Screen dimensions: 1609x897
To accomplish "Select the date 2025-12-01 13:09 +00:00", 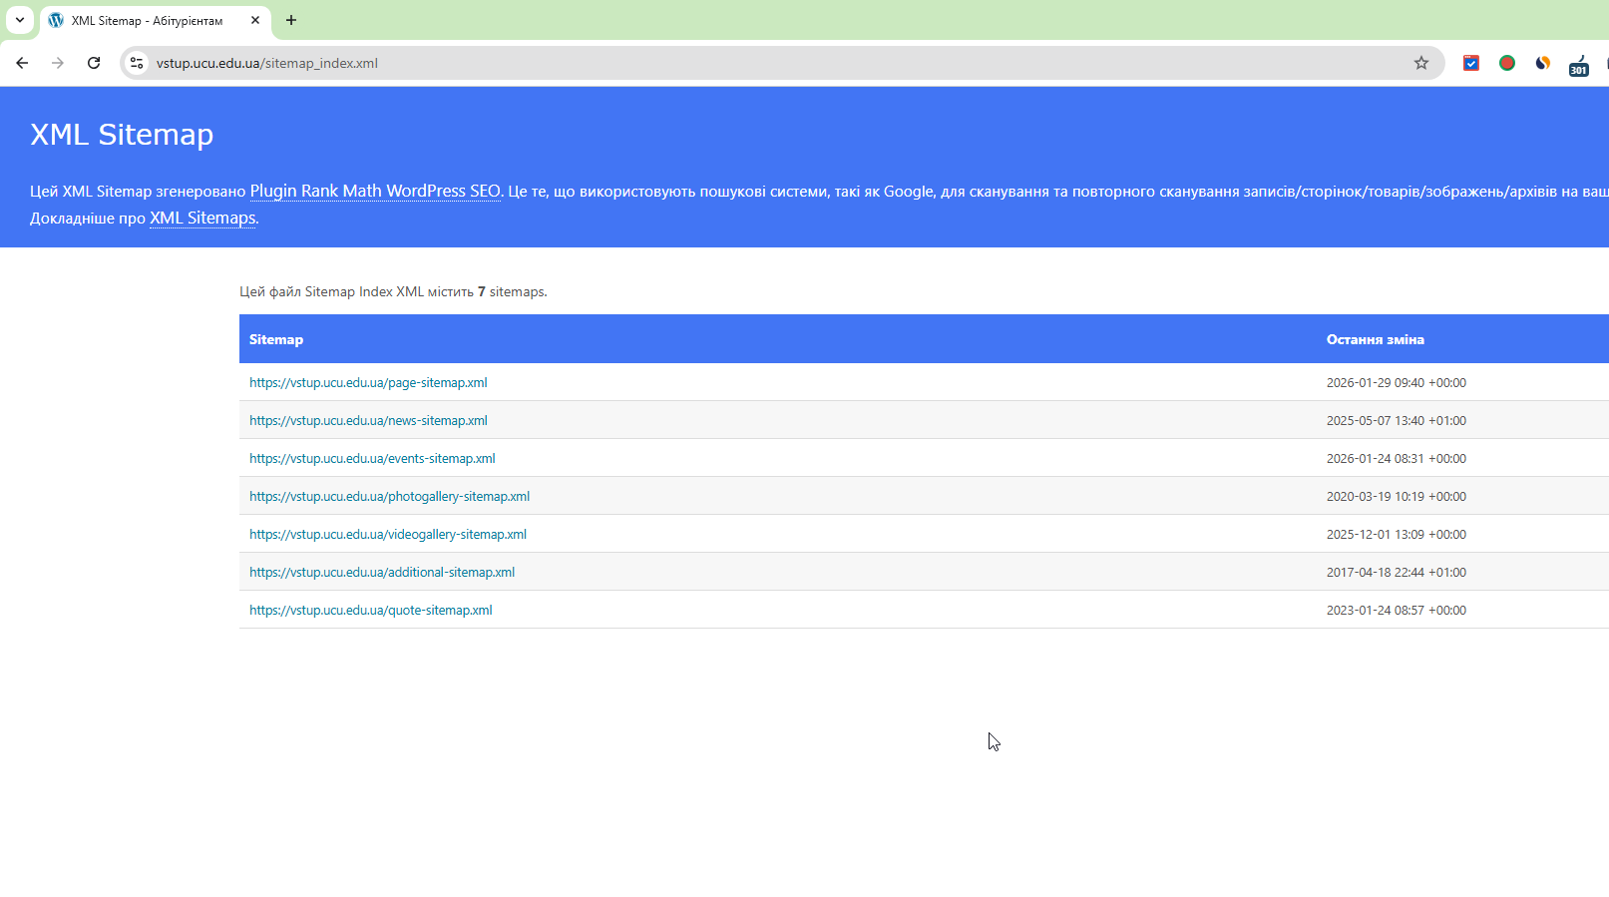I will click(x=1397, y=534).
